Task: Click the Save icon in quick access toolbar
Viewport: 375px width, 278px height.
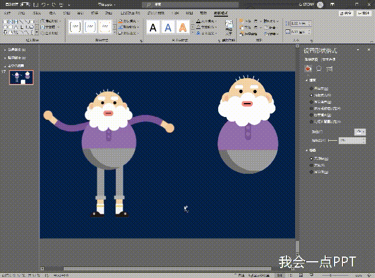Action: click(36, 5)
